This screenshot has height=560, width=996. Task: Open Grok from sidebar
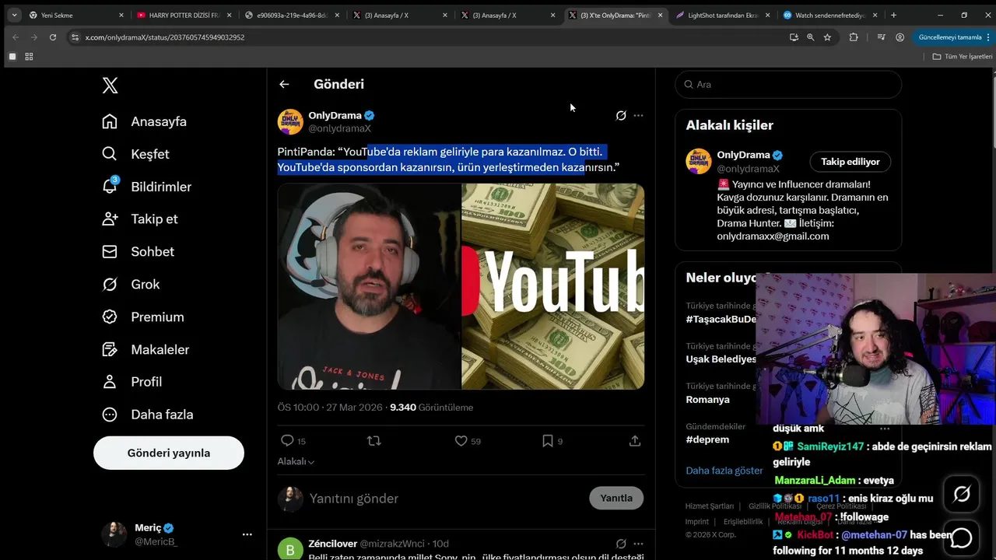[131, 284]
